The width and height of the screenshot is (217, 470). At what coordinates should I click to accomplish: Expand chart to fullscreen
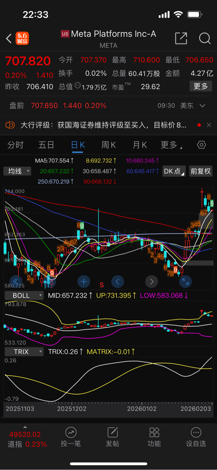pyautogui.click(x=185, y=281)
